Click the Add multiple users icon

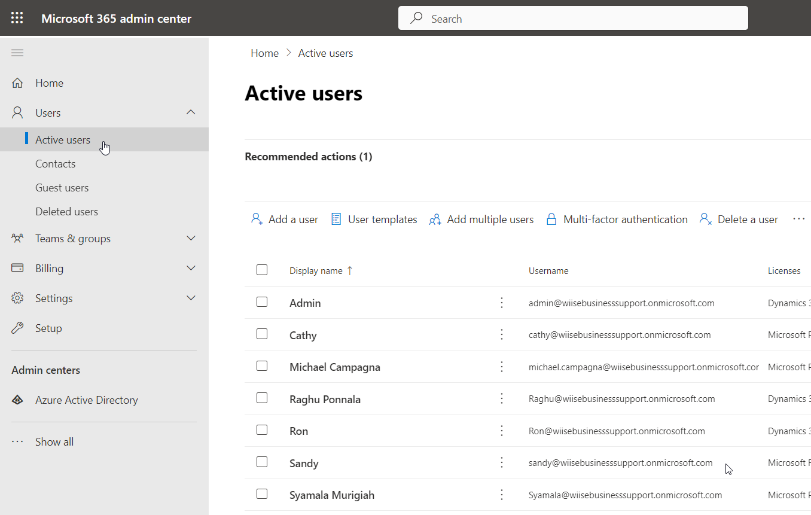tap(435, 220)
